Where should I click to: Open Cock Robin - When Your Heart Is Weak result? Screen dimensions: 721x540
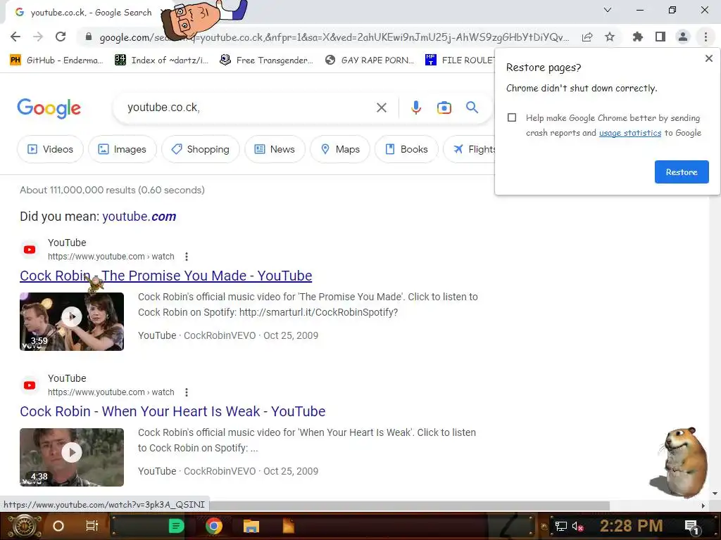[173, 411]
